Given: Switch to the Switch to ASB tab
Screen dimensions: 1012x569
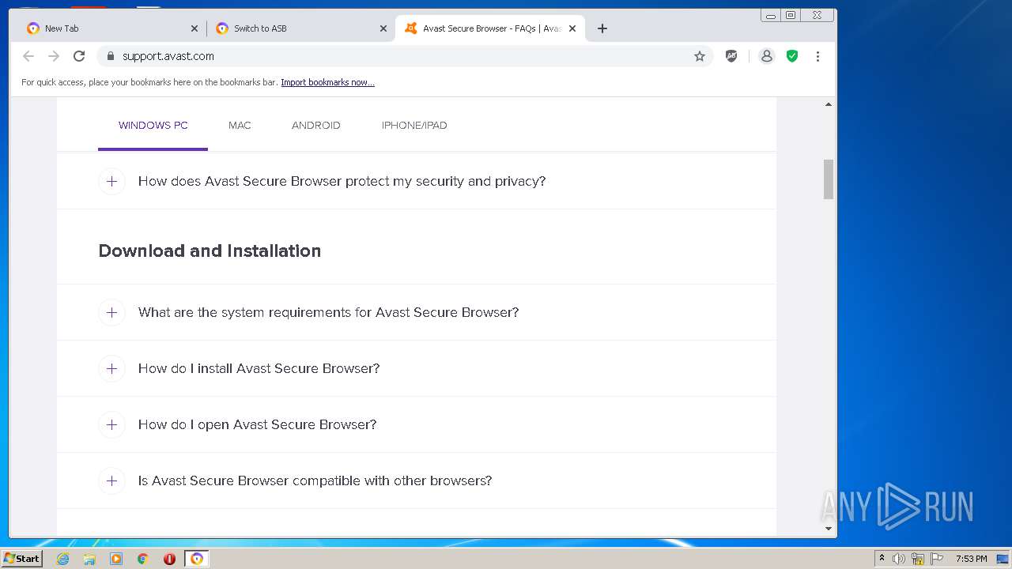Looking at the screenshot, I should [300, 28].
